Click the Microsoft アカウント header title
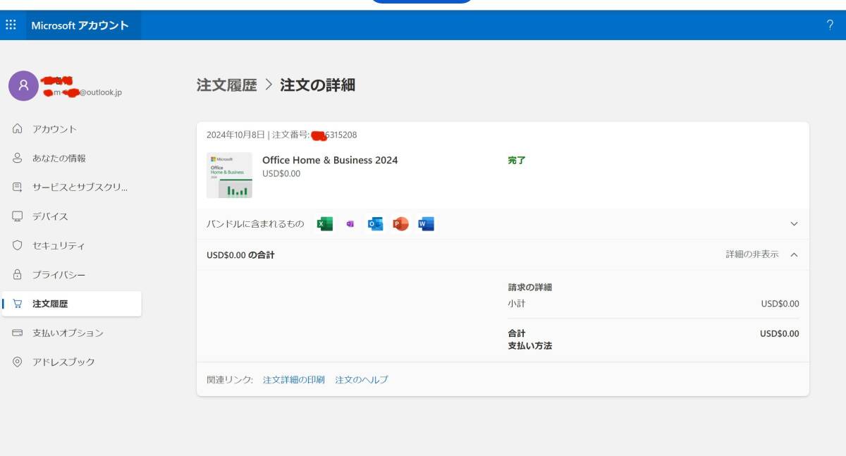The height and width of the screenshot is (456, 846). pyautogui.click(x=80, y=25)
